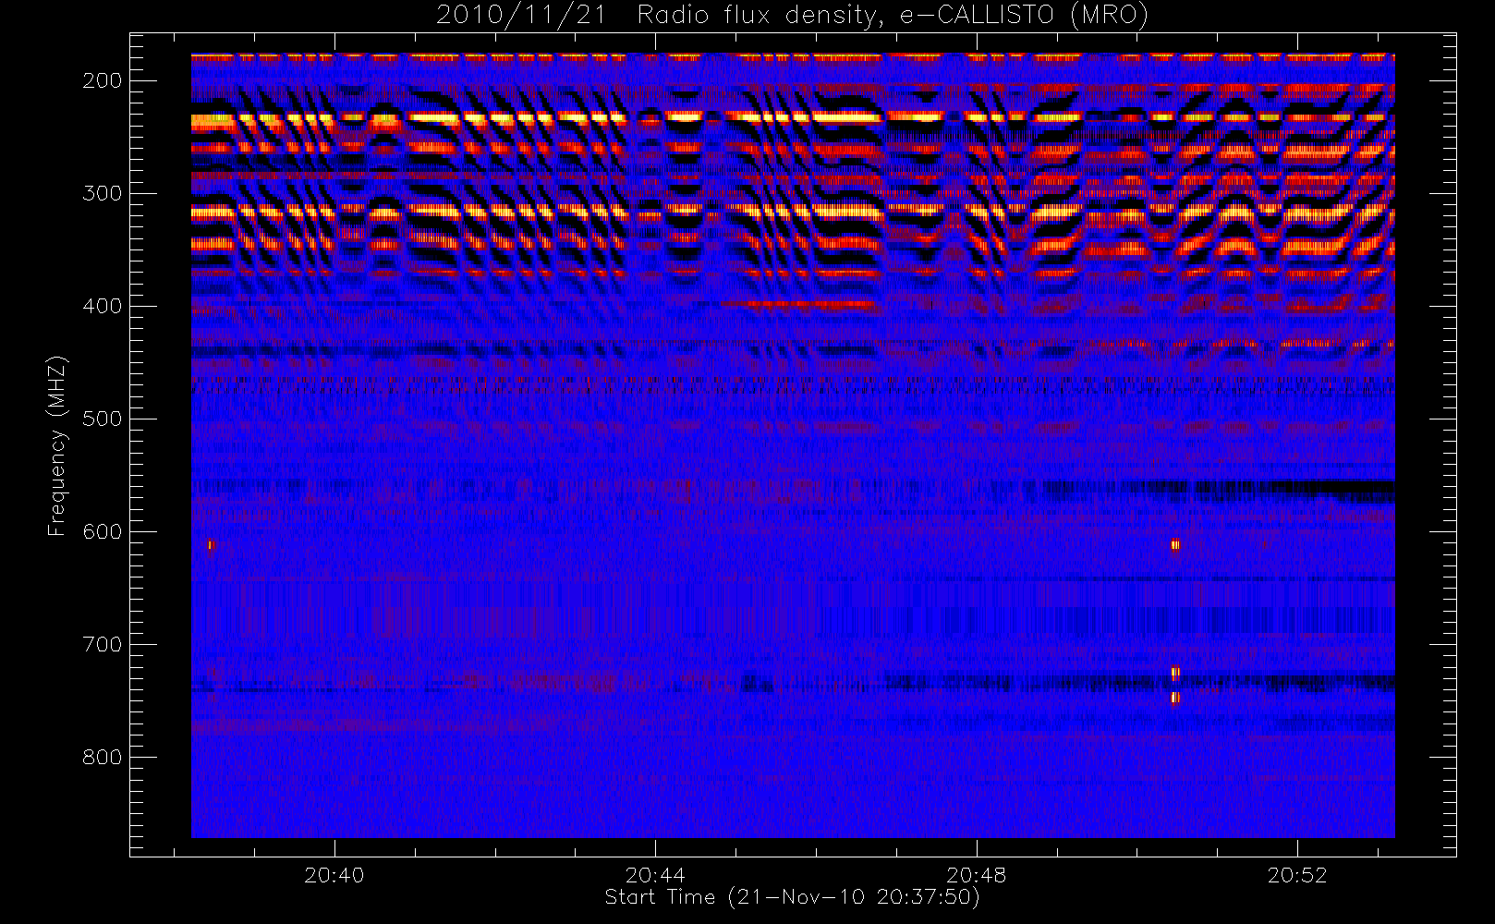Click the bright spot at 610 MHz near 20:50
Screen dimensions: 1495x924
(1175, 545)
